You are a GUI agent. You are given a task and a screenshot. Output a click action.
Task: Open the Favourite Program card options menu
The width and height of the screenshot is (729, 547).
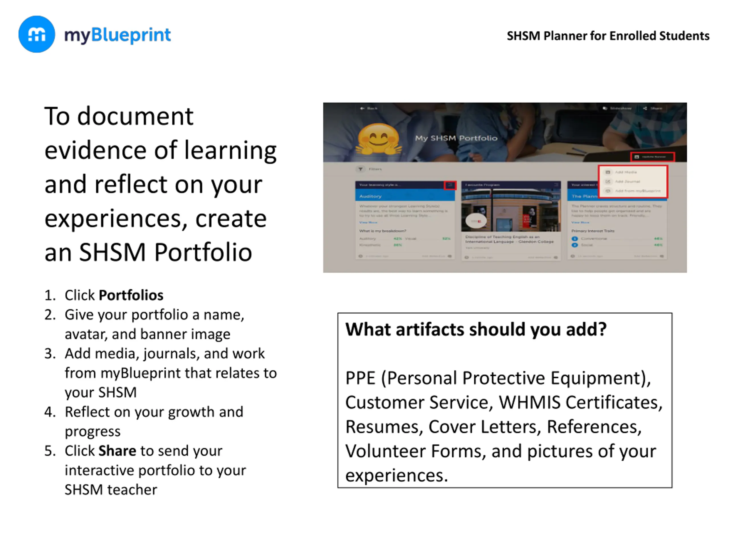click(x=556, y=185)
